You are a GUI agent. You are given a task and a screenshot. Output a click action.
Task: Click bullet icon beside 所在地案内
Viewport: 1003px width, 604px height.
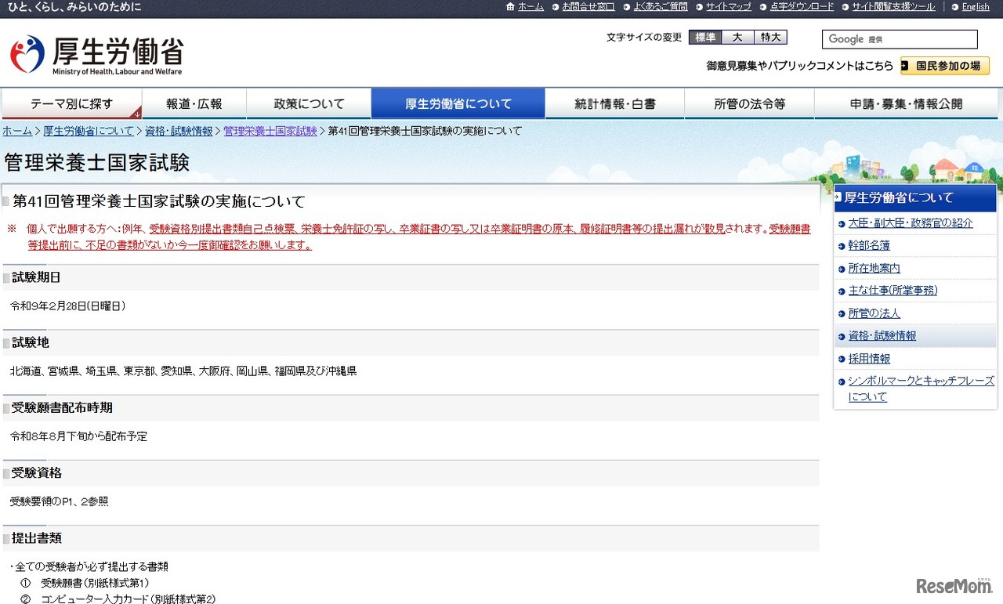coord(842,269)
